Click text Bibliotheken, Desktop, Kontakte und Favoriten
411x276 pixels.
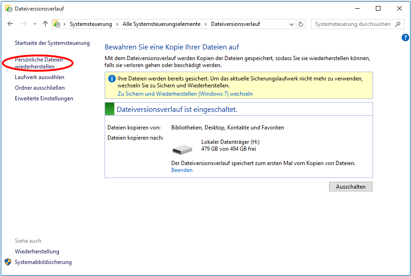pyautogui.click(x=228, y=128)
